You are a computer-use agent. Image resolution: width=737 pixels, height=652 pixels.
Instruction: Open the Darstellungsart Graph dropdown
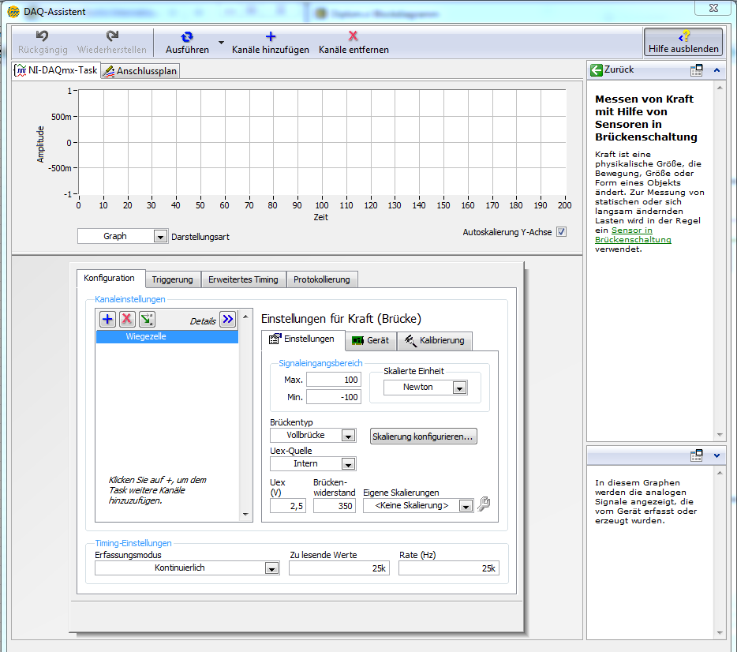point(160,236)
